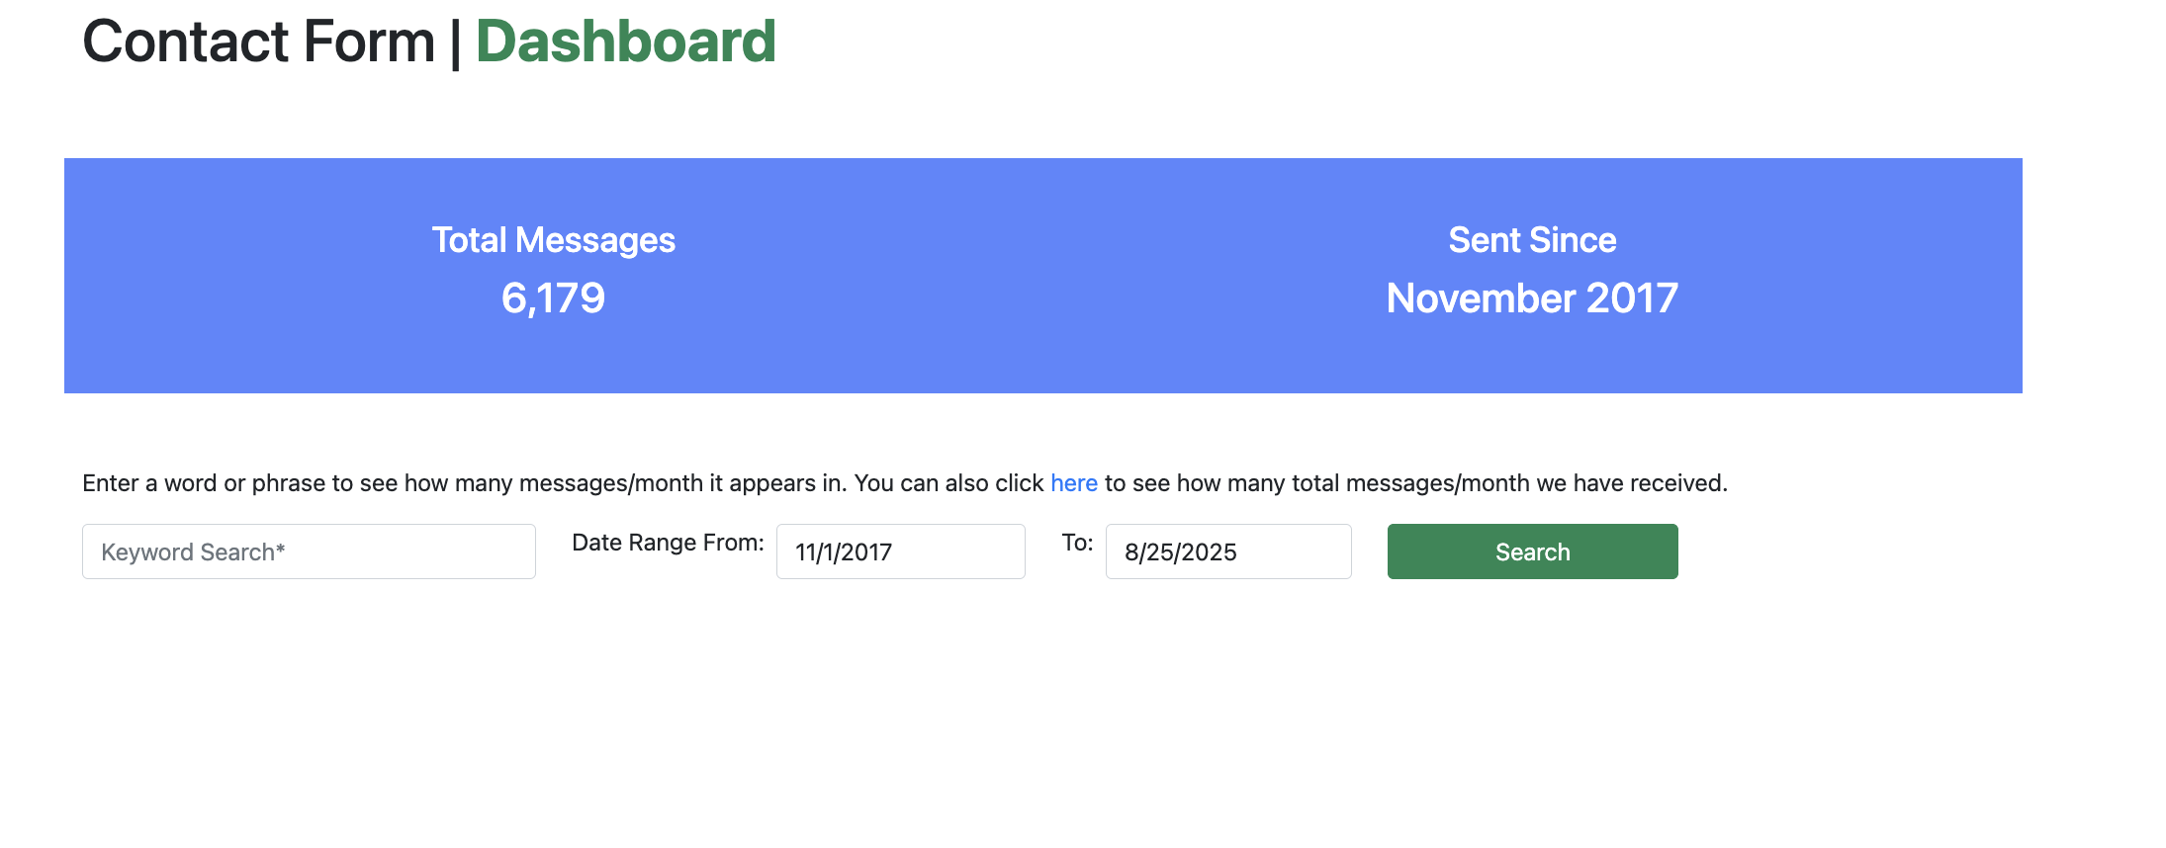
Task: Click the pipe separator in the page title
Action: 455,43
